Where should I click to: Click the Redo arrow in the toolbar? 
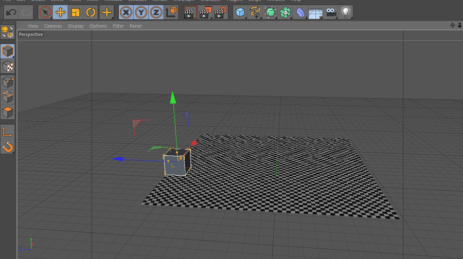[x=26, y=12]
